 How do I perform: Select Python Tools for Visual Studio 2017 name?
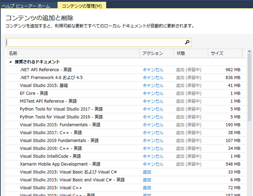coord(61,109)
